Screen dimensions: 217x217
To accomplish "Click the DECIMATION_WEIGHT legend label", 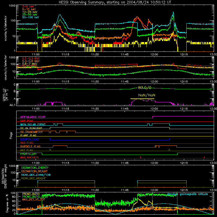I will point(34,171).
